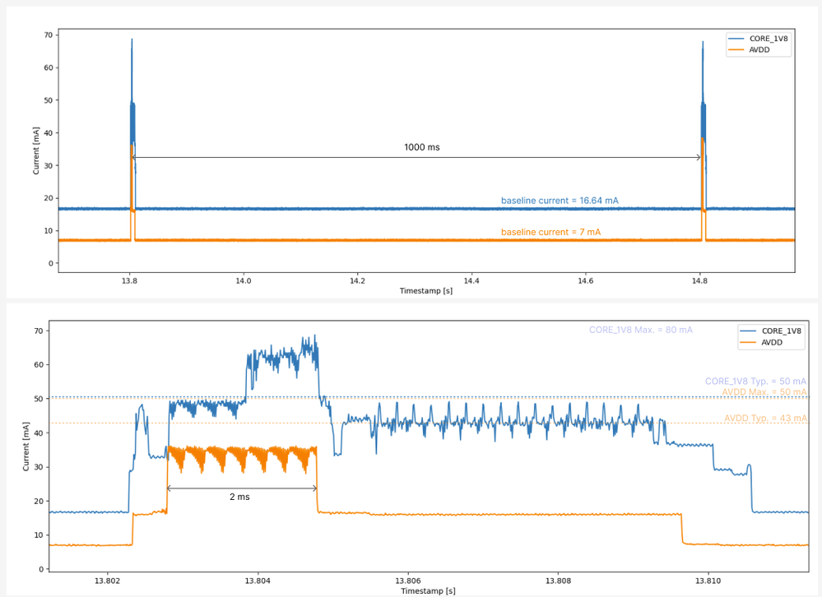
Task: Click the "Current [mA]" axis title of upper chart
Action: click(x=36, y=150)
